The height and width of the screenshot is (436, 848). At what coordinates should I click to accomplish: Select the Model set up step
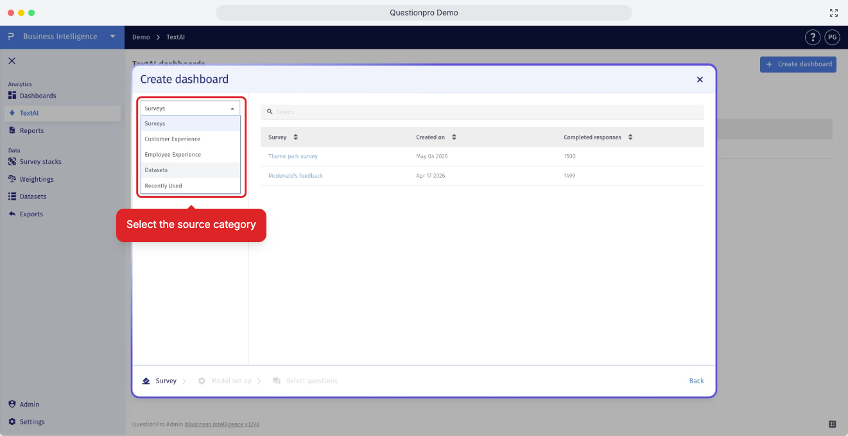225,381
